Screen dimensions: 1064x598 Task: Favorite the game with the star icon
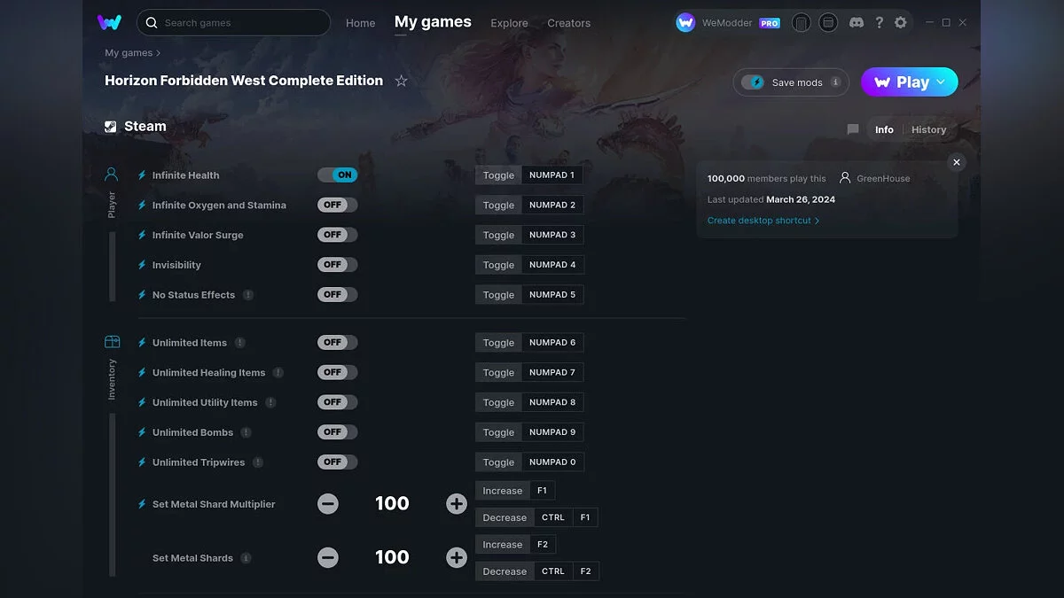pyautogui.click(x=401, y=81)
